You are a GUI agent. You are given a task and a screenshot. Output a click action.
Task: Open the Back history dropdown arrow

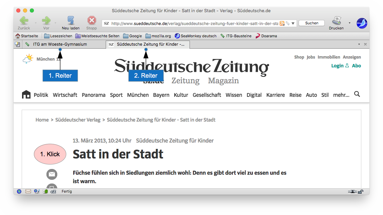point(36,23)
